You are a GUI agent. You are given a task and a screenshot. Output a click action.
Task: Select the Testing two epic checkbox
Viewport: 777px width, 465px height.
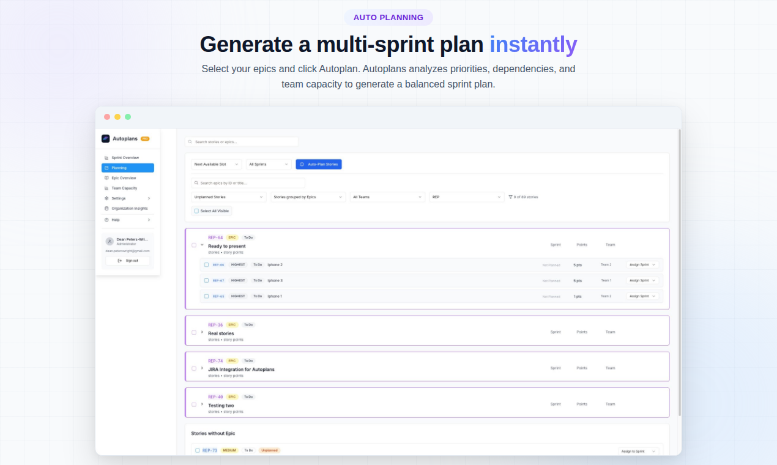(x=194, y=404)
